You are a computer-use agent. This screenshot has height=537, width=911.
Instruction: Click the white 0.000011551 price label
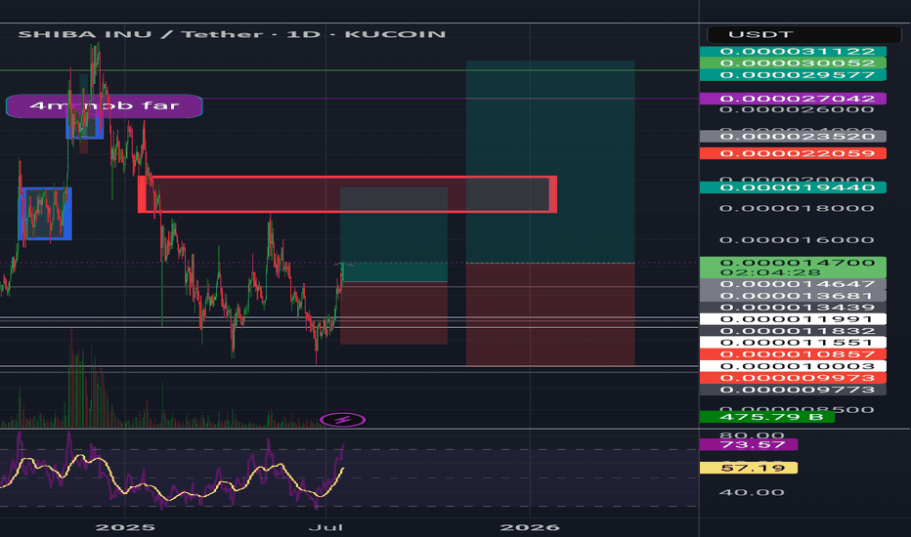[793, 343]
